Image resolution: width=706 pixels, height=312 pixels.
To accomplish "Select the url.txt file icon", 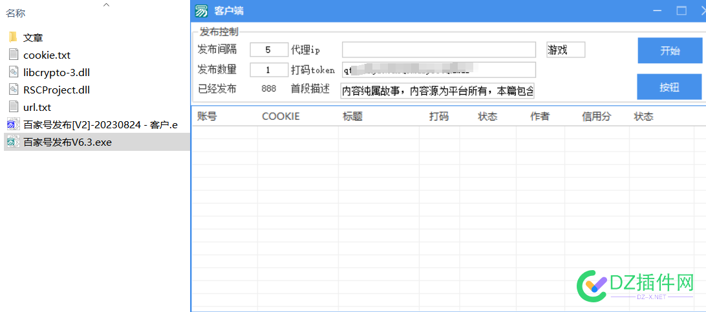I will coord(14,107).
